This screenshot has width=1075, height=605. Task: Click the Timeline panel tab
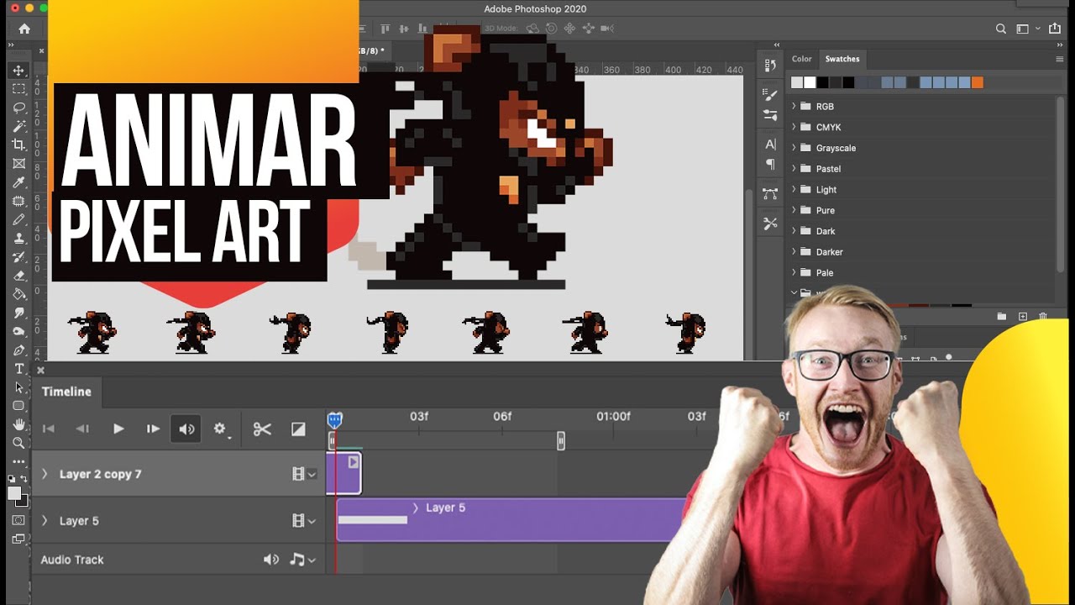point(66,392)
